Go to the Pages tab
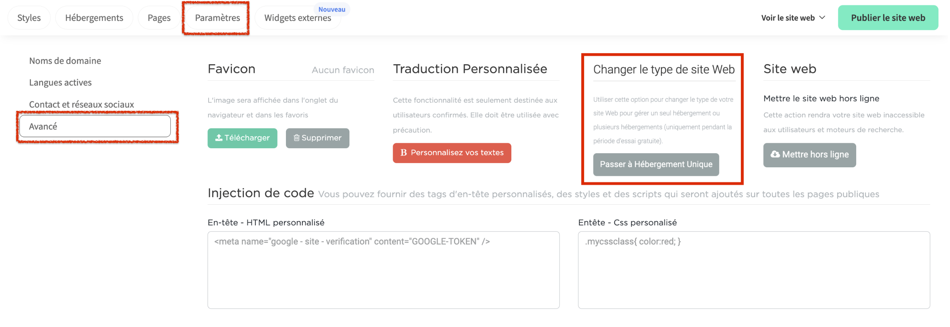 coord(159,18)
